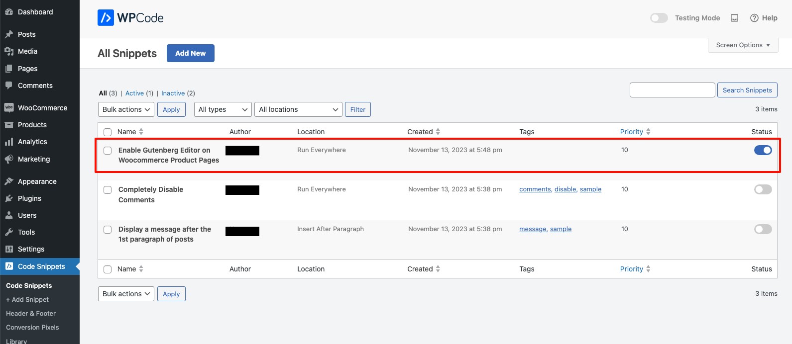Click the Settings sliders icon
The height and width of the screenshot is (344, 792).
(9, 249)
